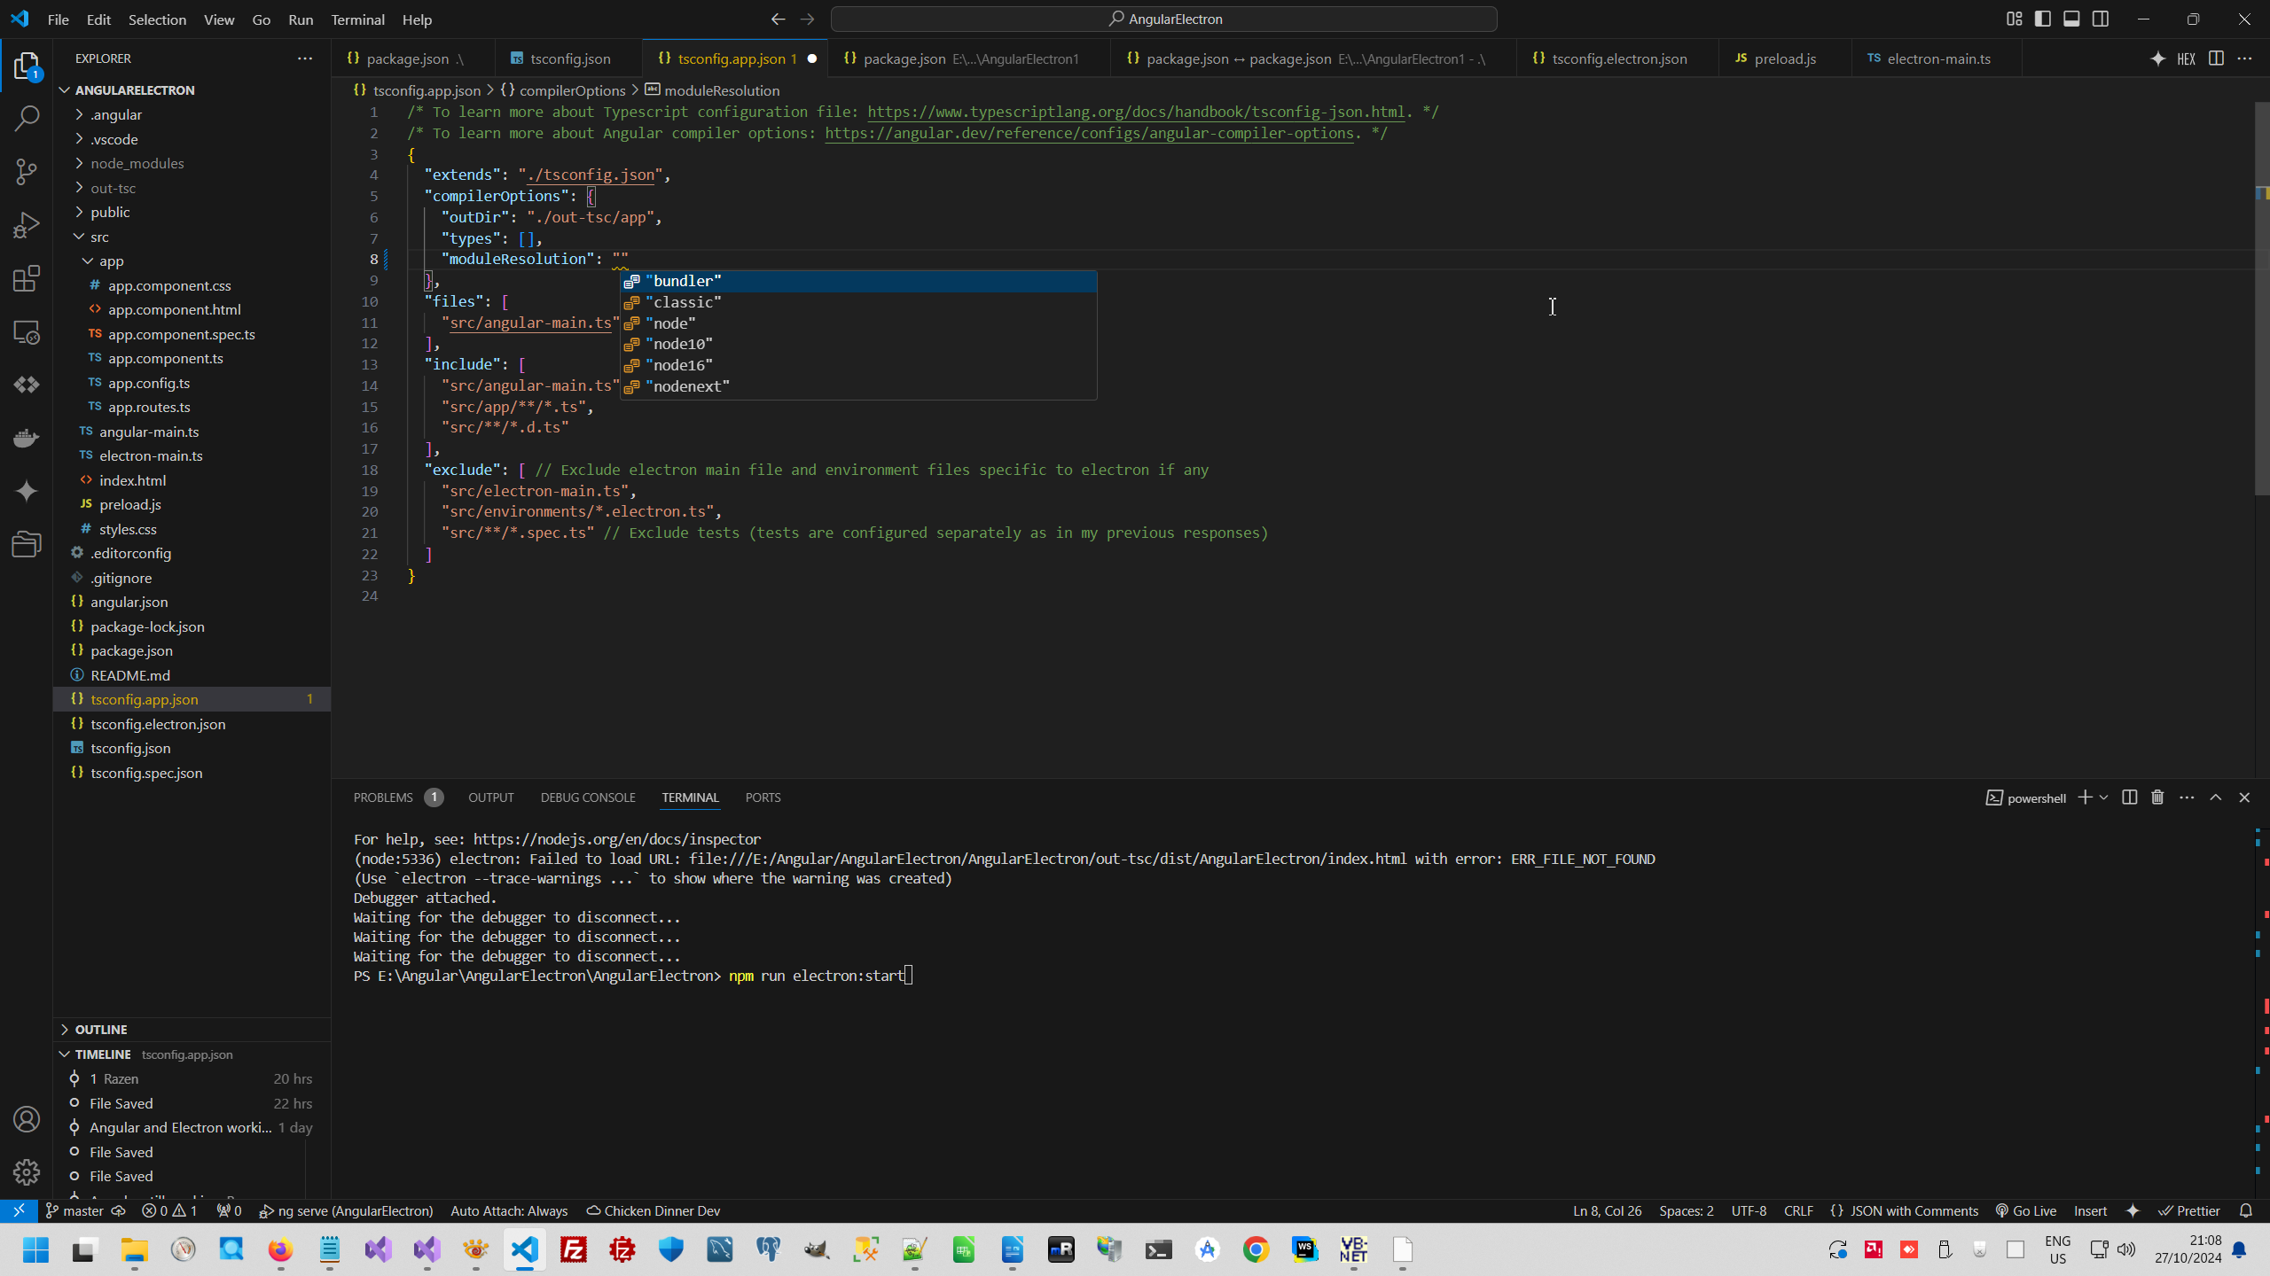Screen dimensions: 2270x1276
Task: Open the Extensions view
Action: (x=27, y=279)
